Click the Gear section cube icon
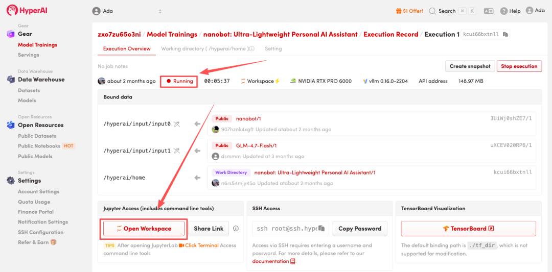This screenshot has width=552, height=272. 11,34
